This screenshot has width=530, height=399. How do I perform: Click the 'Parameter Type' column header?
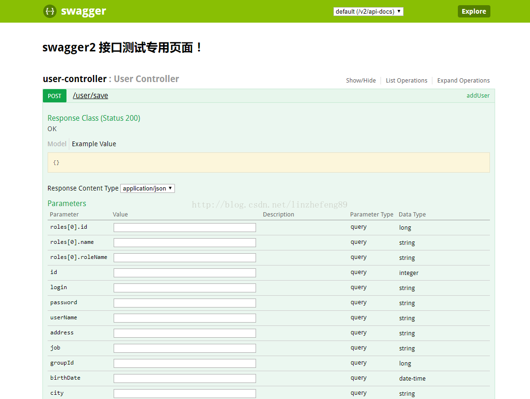[372, 215]
